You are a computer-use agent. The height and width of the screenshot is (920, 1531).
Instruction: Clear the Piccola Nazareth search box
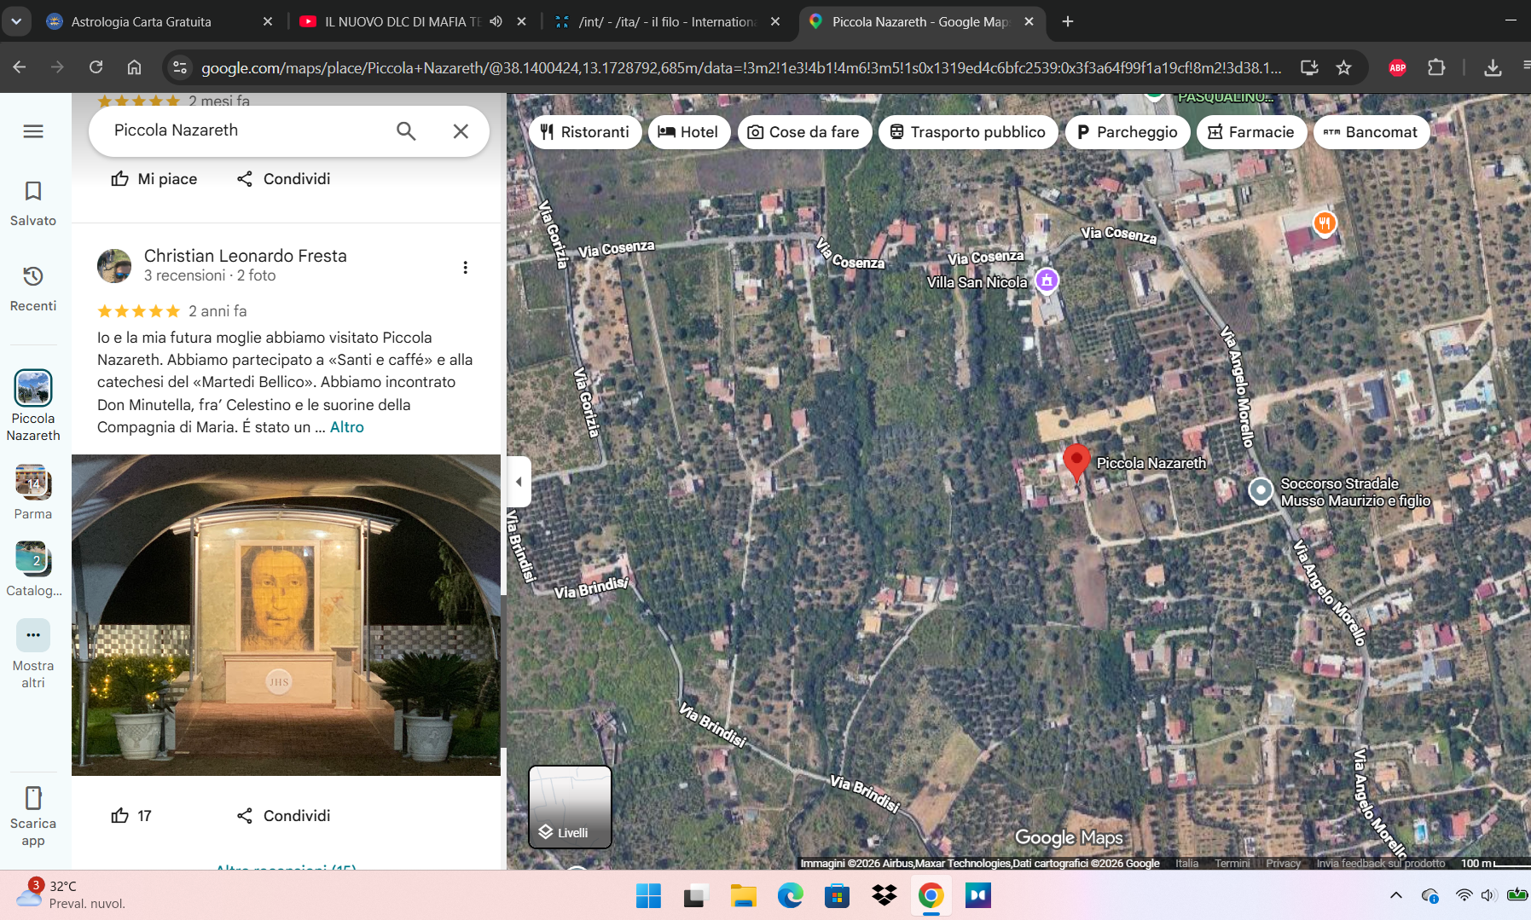click(461, 131)
